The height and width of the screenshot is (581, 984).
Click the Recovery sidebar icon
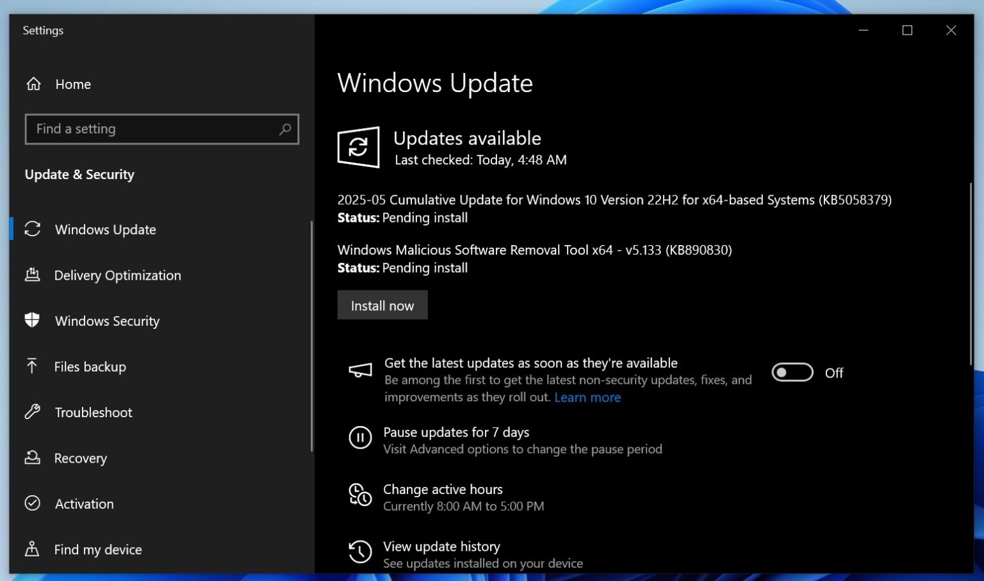(33, 458)
